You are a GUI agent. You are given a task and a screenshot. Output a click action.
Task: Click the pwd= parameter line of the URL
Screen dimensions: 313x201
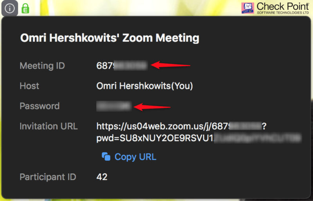[199, 138]
